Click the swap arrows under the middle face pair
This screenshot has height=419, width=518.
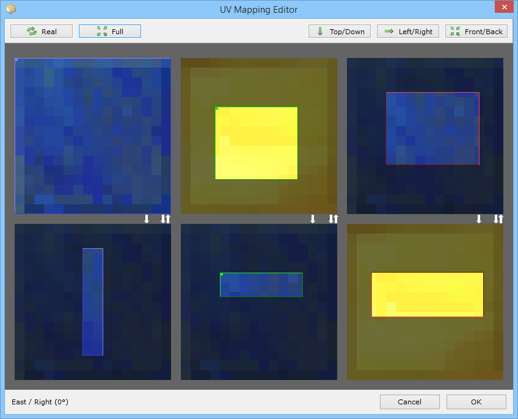(332, 219)
